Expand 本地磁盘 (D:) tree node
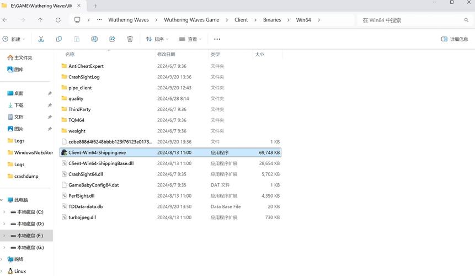475x276 pixels. point(4,224)
